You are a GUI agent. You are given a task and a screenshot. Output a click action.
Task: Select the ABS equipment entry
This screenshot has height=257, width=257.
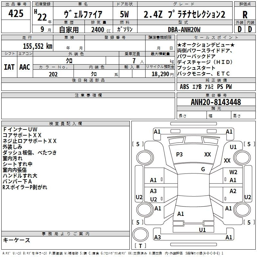(184, 87)
